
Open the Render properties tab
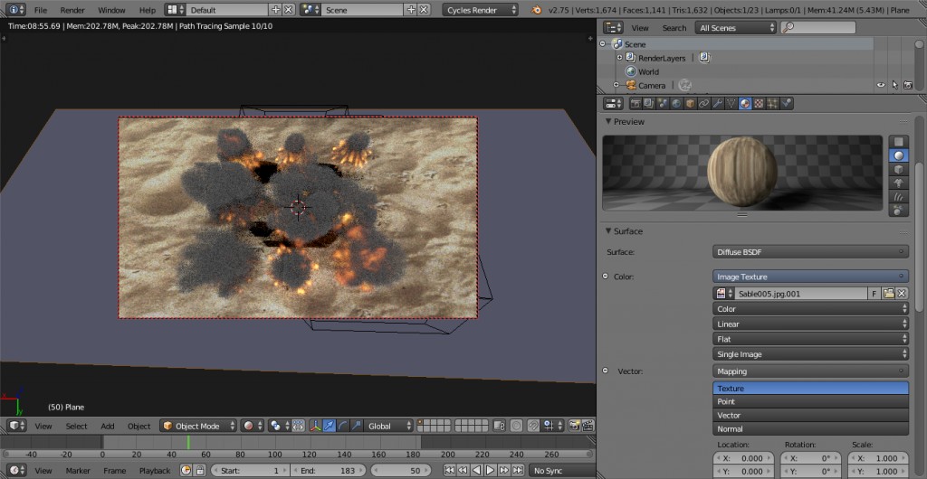click(x=636, y=104)
